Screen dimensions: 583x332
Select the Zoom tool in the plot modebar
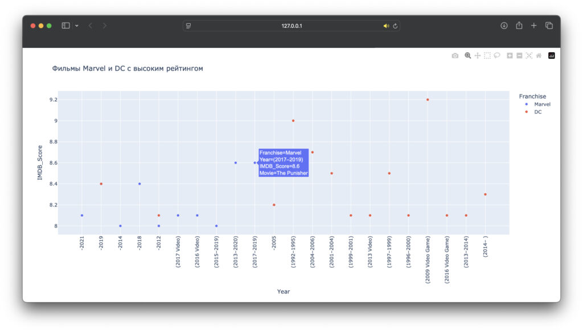[x=467, y=56]
